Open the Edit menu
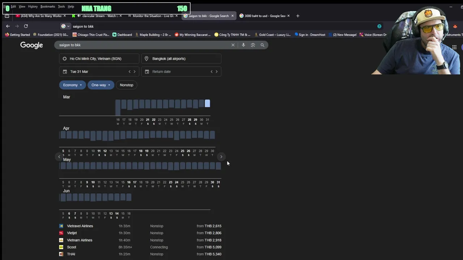Screen dimensions: 463x260 coord(13,6)
